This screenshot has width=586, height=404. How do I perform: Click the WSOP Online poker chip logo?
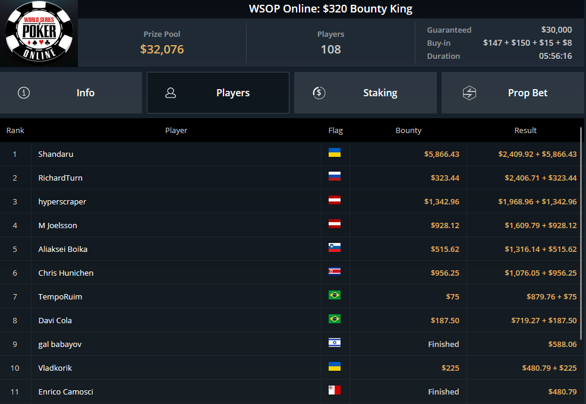tap(39, 33)
